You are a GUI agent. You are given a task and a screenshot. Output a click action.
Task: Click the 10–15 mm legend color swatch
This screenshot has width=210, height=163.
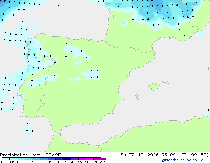pos(44,159)
